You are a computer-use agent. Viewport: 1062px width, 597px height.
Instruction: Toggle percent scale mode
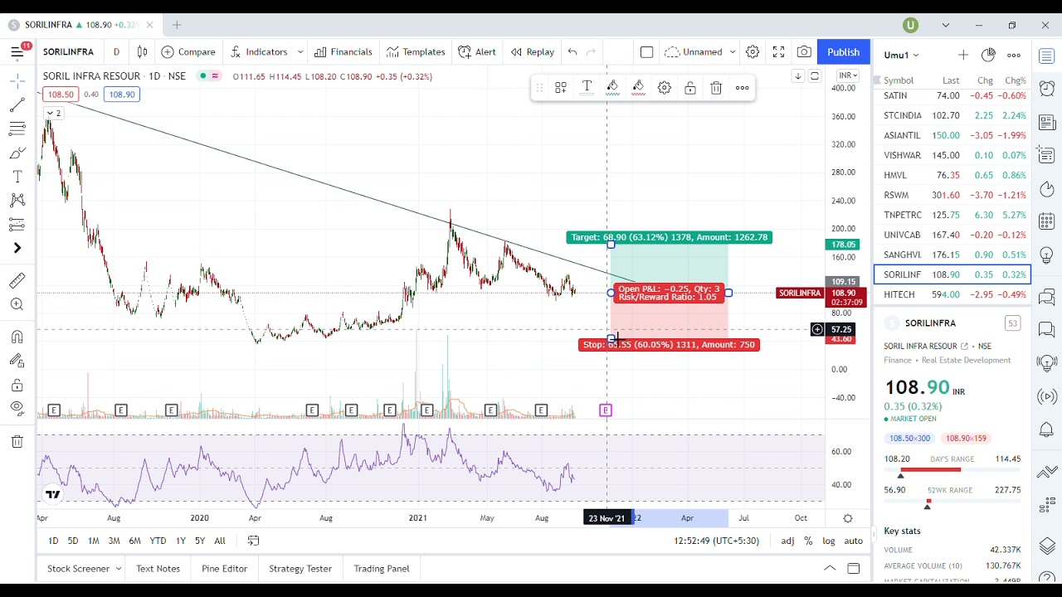(808, 541)
